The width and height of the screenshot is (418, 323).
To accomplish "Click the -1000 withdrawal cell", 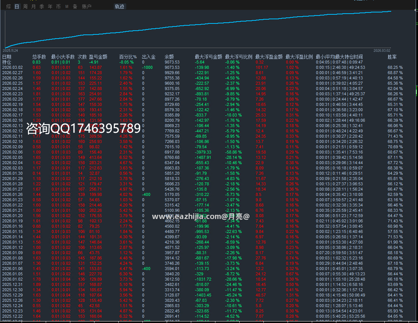I will [x=147, y=67].
